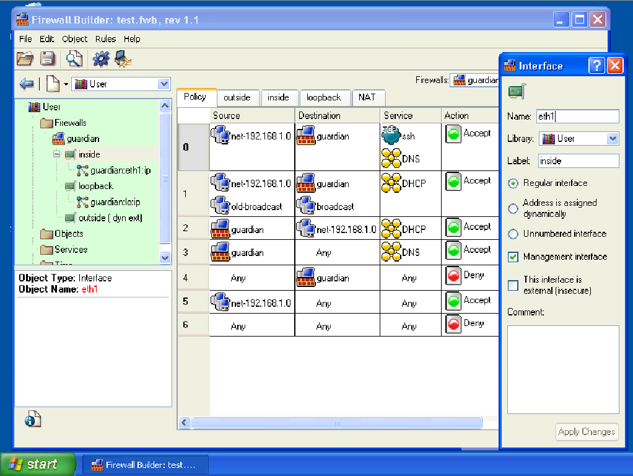Select rule number 0 header cell
633x476 pixels.
[193, 147]
